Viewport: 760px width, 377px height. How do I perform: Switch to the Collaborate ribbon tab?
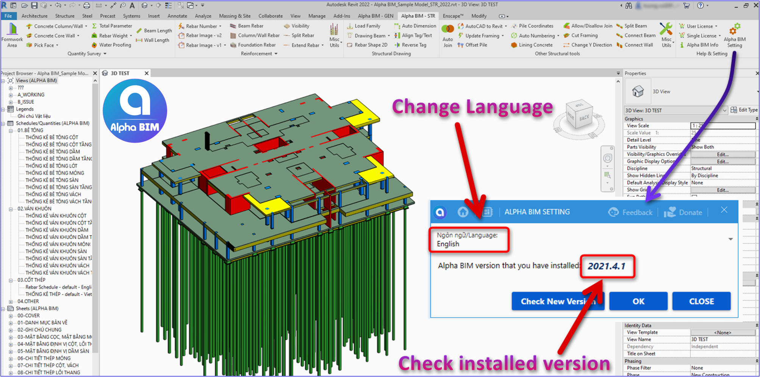click(x=271, y=16)
